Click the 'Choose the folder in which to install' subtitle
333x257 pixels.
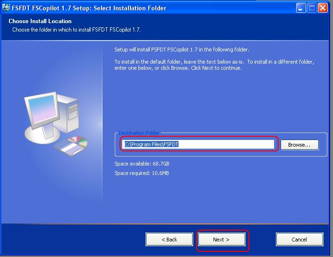pyautogui.click(x=77, y=30)
